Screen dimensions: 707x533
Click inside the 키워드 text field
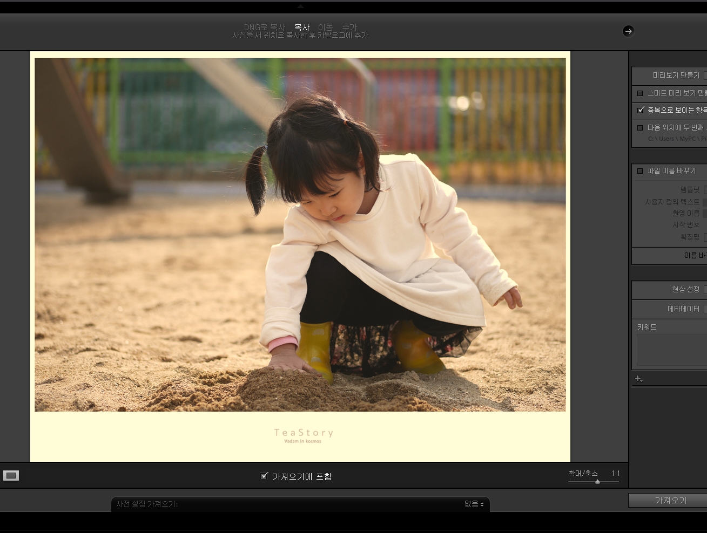(x=671, y=350)
